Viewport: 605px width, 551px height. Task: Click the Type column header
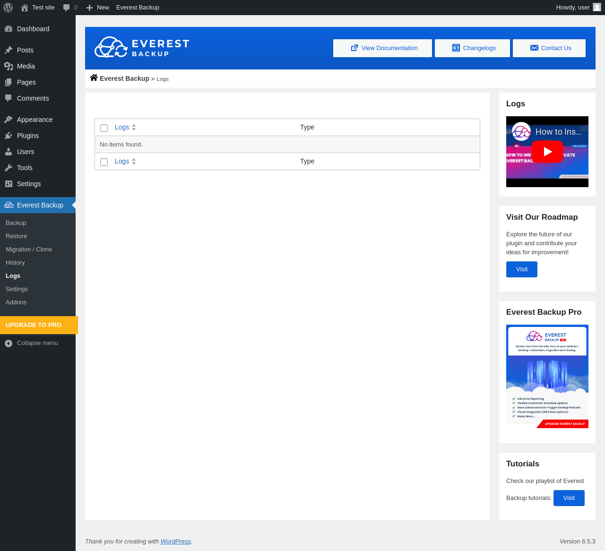click(x=307, y=127)
